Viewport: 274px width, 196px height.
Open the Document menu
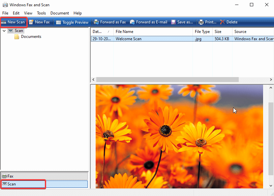pyautogui.click(x=60, y=13)
